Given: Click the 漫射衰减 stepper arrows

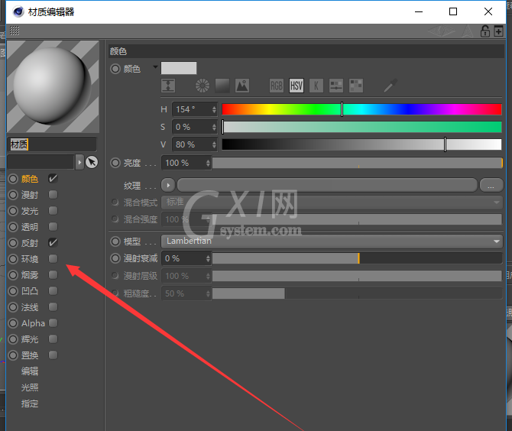Looking at the screenshot, I should click(x=208, y=258).
